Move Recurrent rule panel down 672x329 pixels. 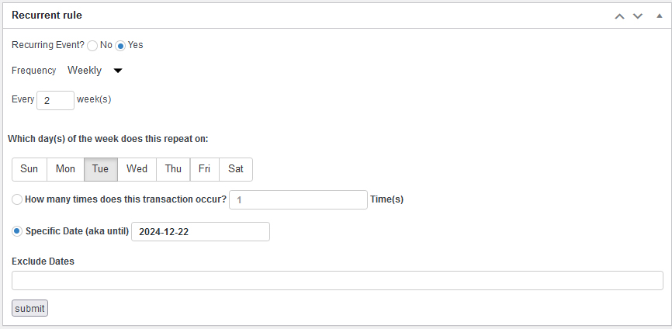click(638, 16)
